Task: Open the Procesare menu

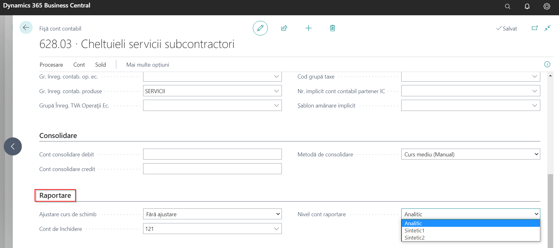Action: [x=51, y=65]
